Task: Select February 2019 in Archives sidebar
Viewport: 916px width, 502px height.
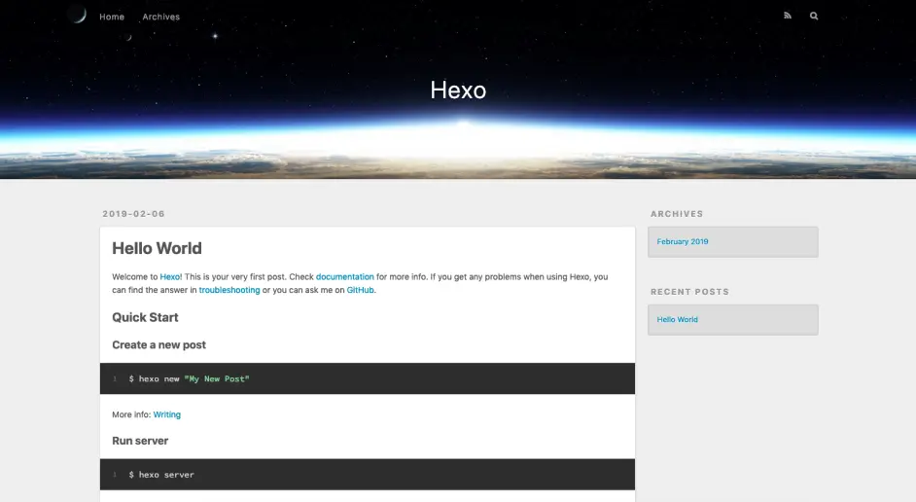Action: tap(683, 241)
